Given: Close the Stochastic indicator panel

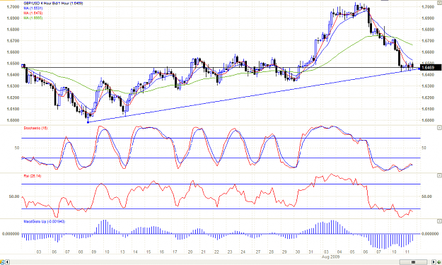Looking at the screenshot, I should tap(439, 128).
